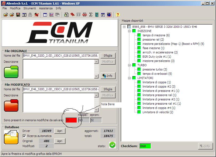Click the mappe NO status field
Image resolution: width=216 pixels, height=157 pixels.
pyautogui.click(x=84, y=120)
